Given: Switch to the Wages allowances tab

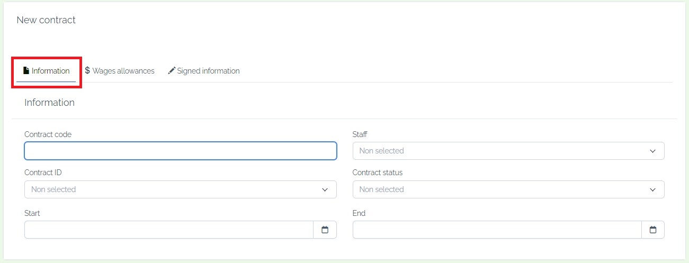Looking at the screenshot, I should coord(120,70).
